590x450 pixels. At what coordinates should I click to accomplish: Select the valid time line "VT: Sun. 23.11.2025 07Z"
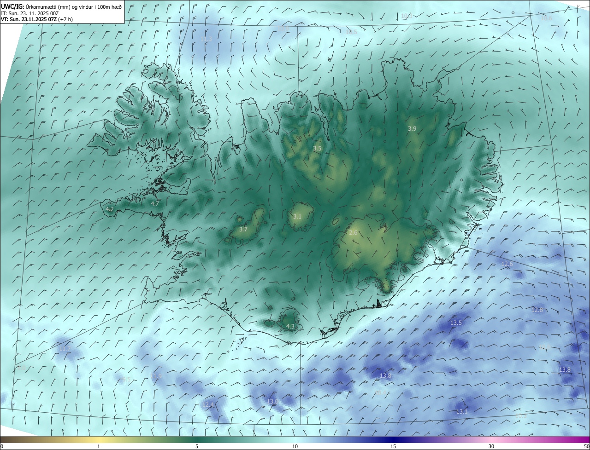(29, 19)
